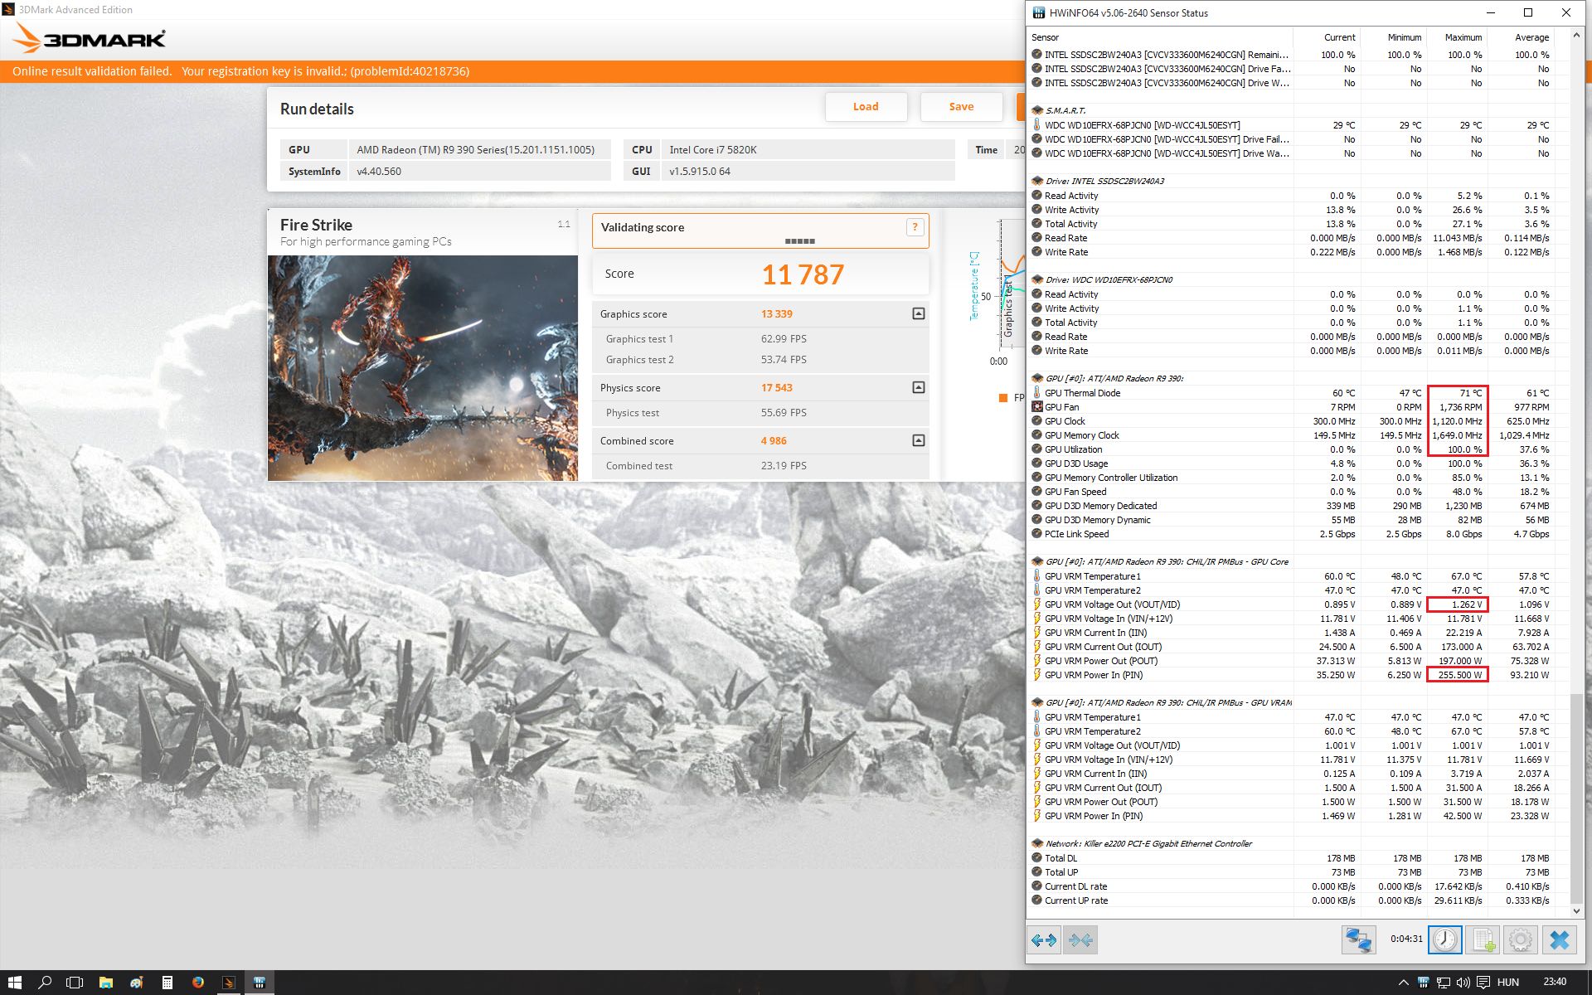The image size is (1592, 995).
Task: Collapse the Physics score section
Action: point(918,387)
